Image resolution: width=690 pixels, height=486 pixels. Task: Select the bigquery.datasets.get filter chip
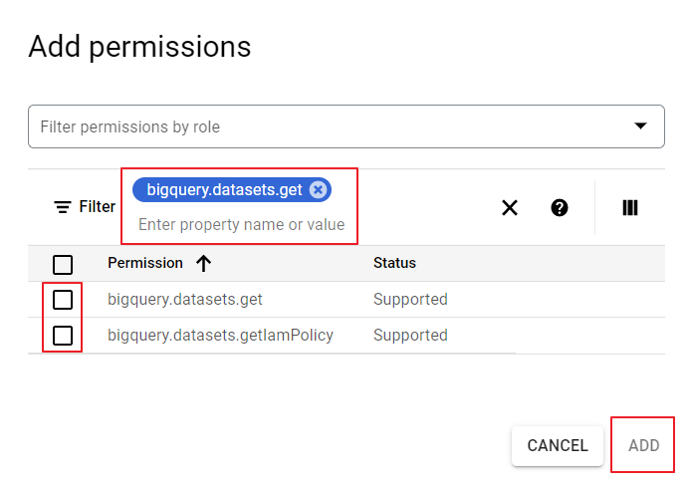tap(224, 190)
